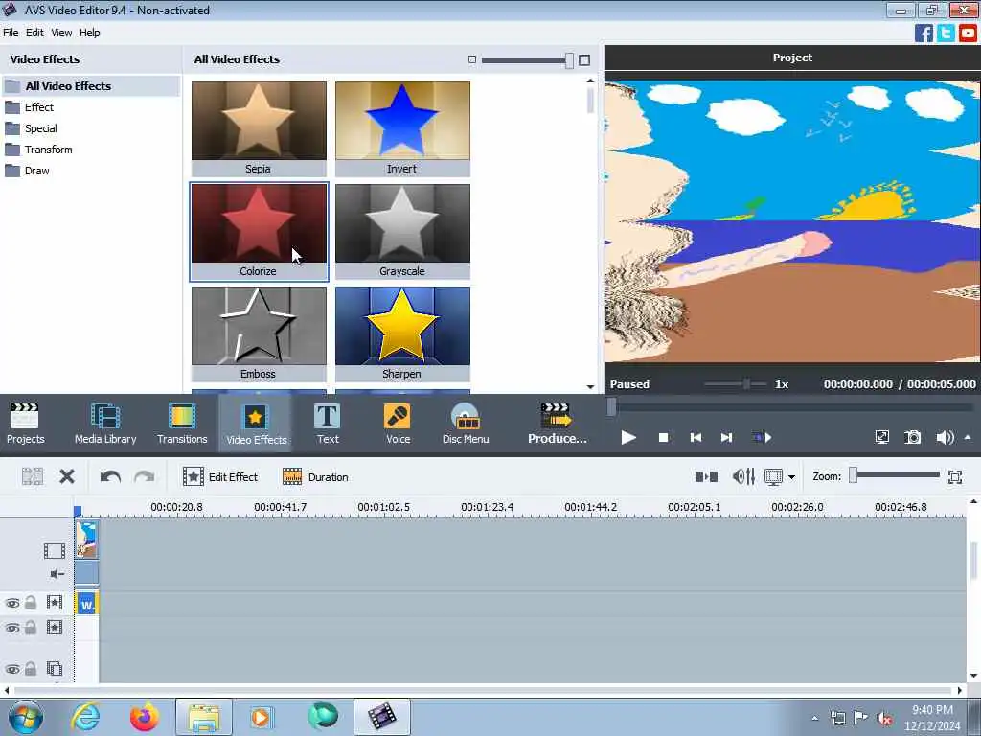Open the Edit menu
This screenshot has width=981, height=736.
(x=34, y=33)
